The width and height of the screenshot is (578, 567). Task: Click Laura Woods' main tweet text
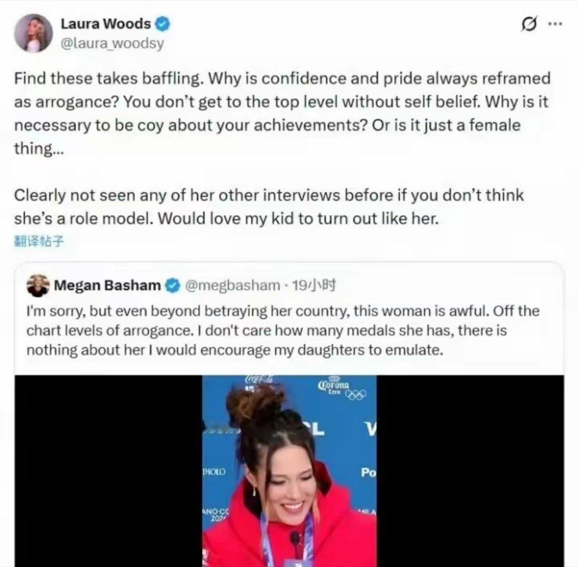tap(282, 113)
